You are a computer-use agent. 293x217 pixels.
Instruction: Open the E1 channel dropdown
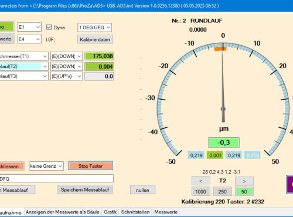pos(29,27)
